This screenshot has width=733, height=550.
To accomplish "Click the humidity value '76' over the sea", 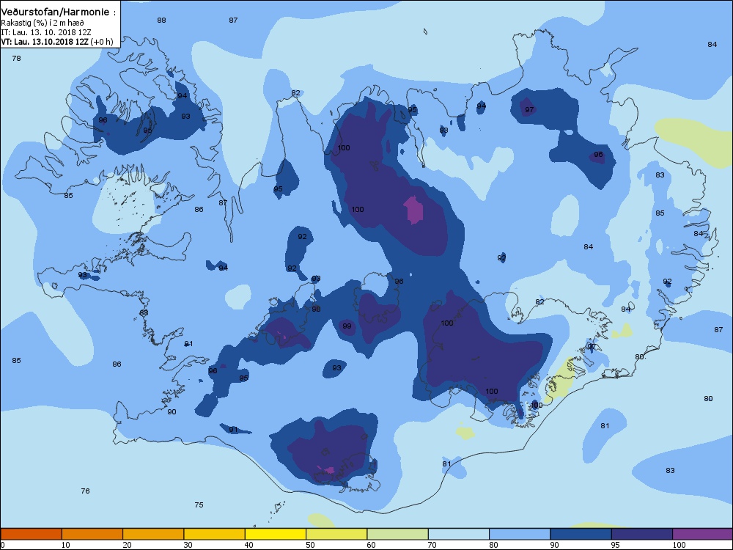I will (x=85, y=491).
